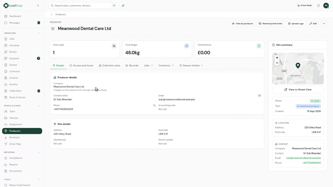Image resolution: width=333 pixels, height=187 pixels.
Task: Click the phone call icon in Producer details
Action: pos(155,105)
